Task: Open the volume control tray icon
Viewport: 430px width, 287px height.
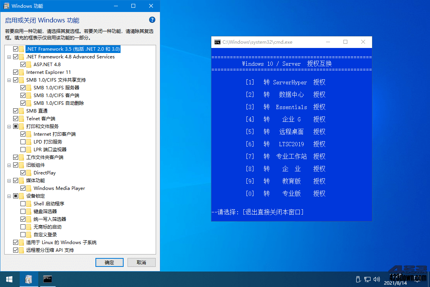Action: tap(376, 279)
